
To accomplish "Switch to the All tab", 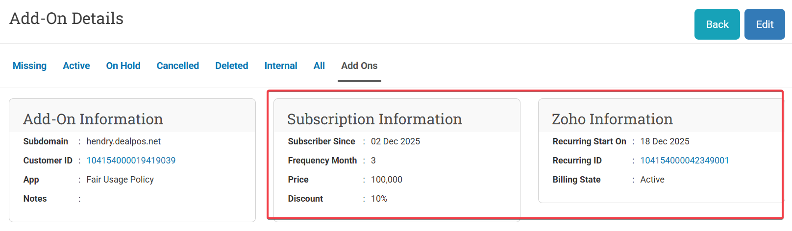I will point(319,66).
